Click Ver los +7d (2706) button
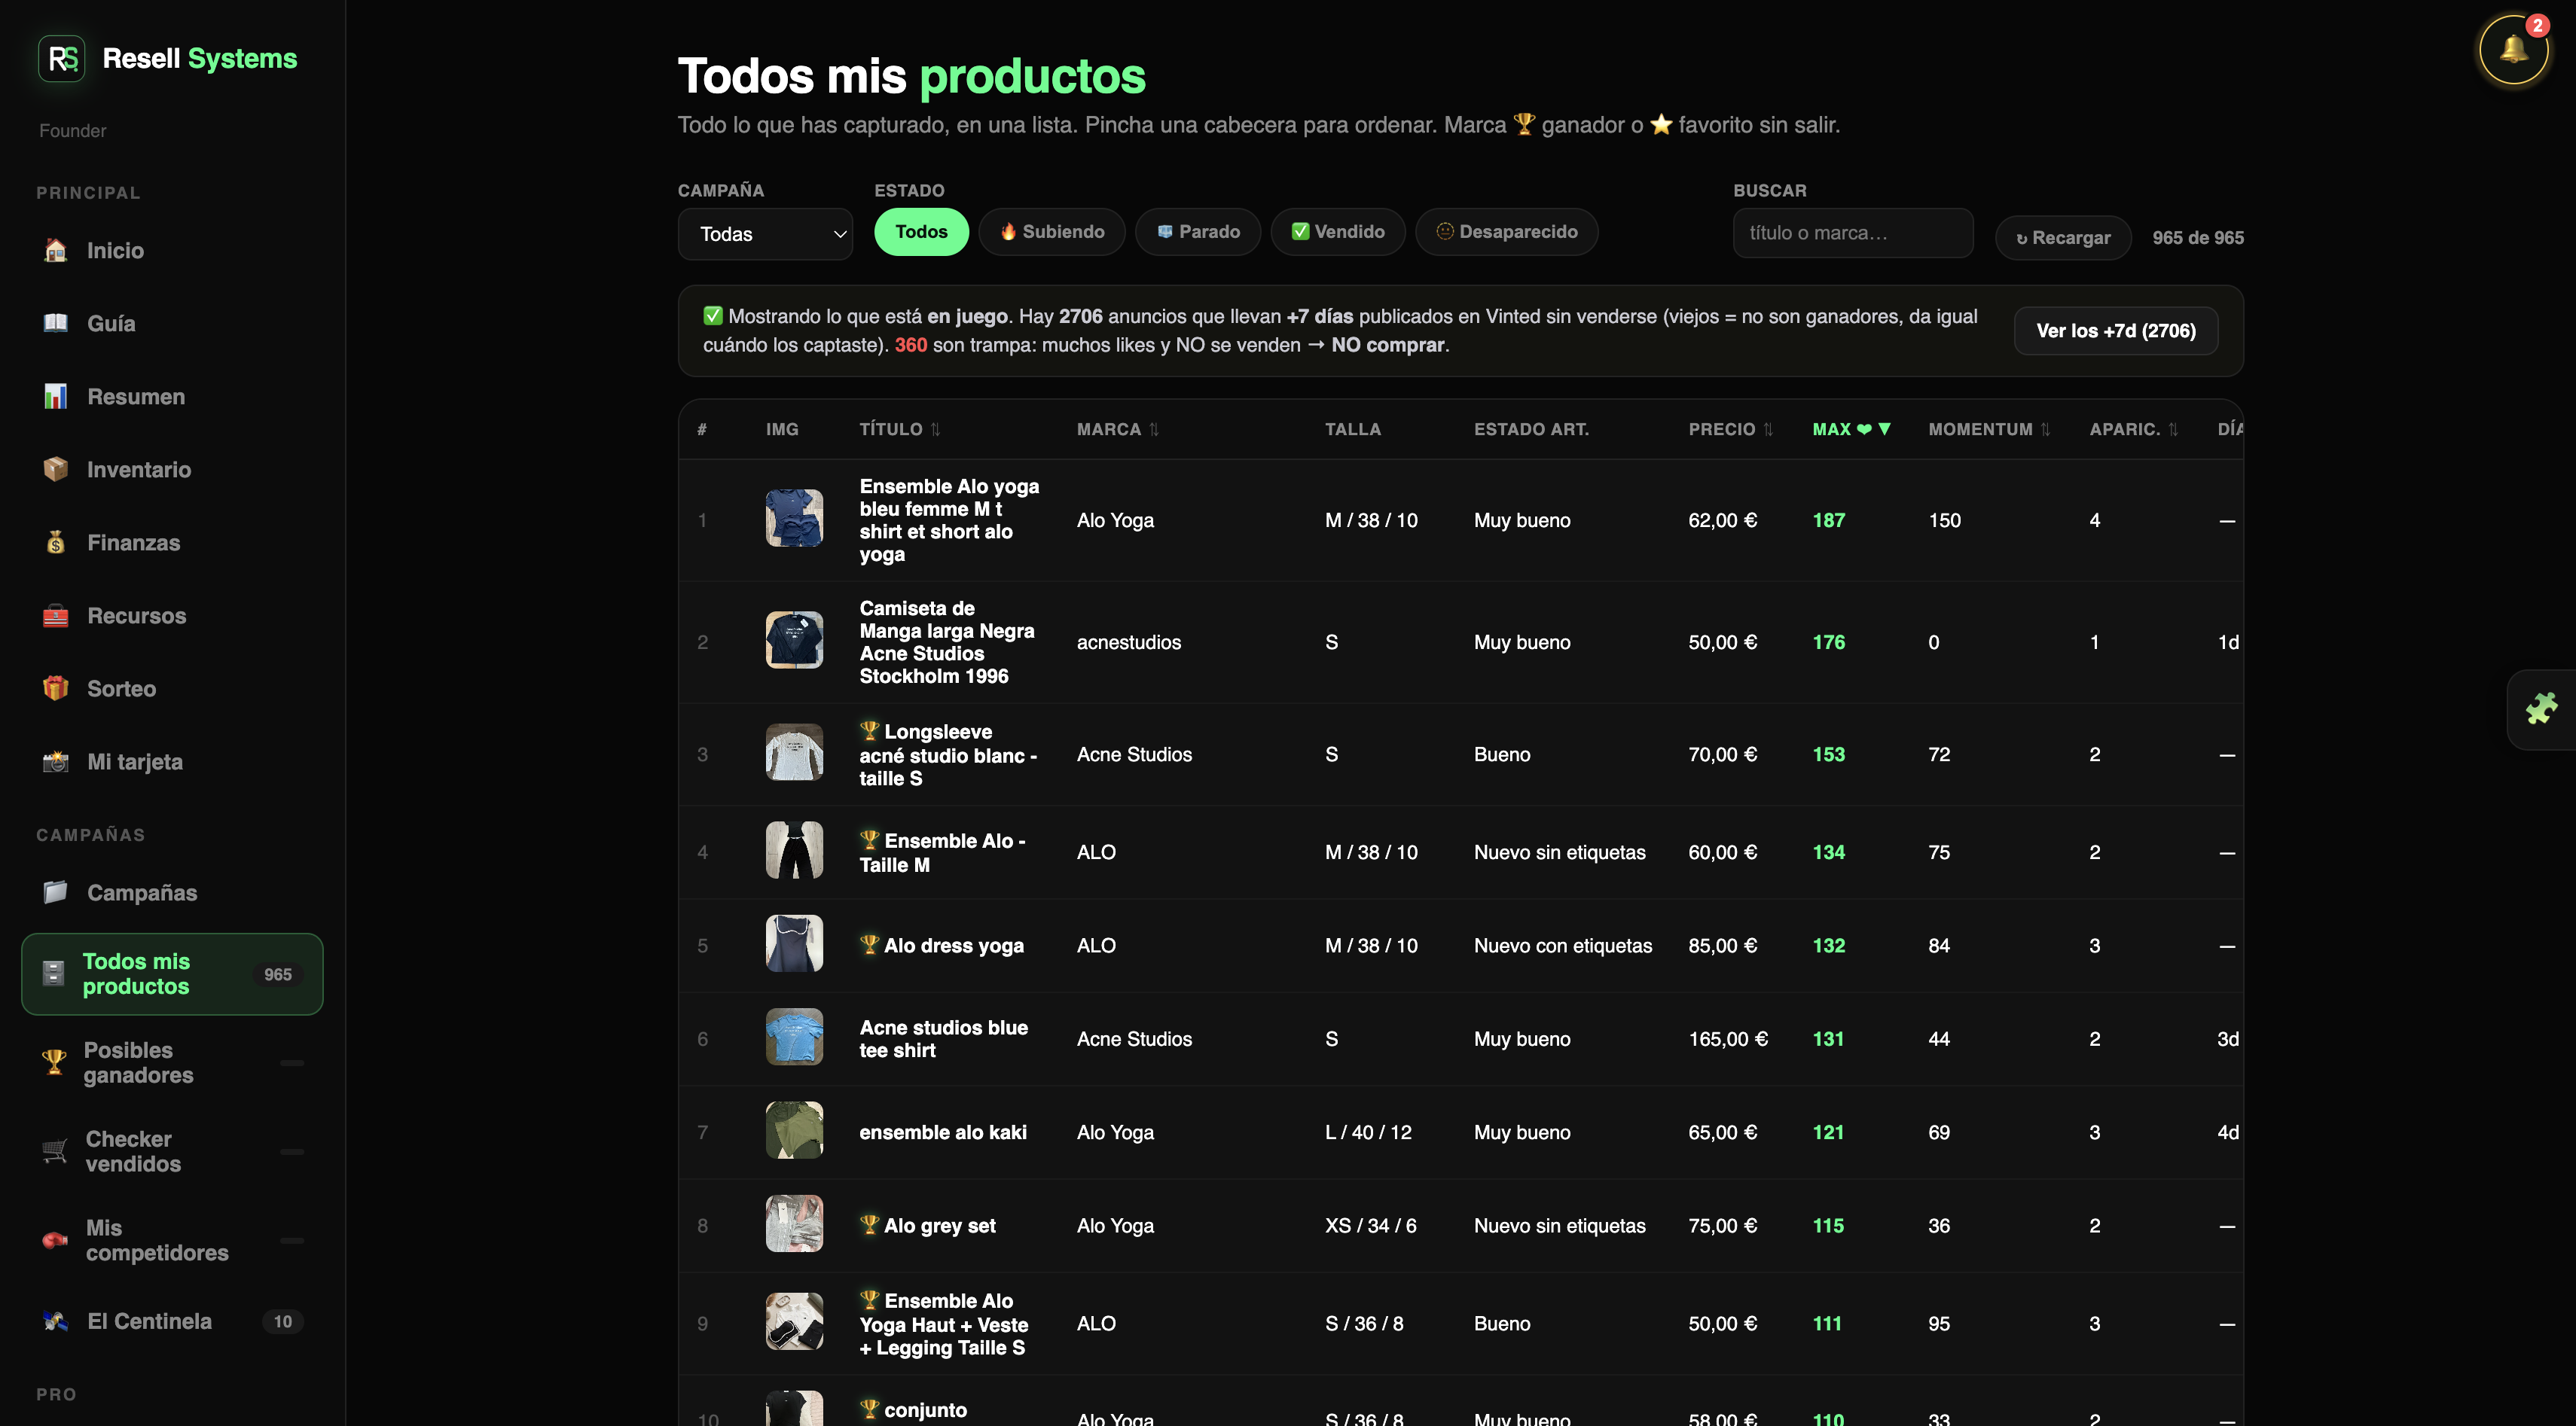Screen dimensions: 2576x1426 pyautogui.click(x=2116, y=331)
